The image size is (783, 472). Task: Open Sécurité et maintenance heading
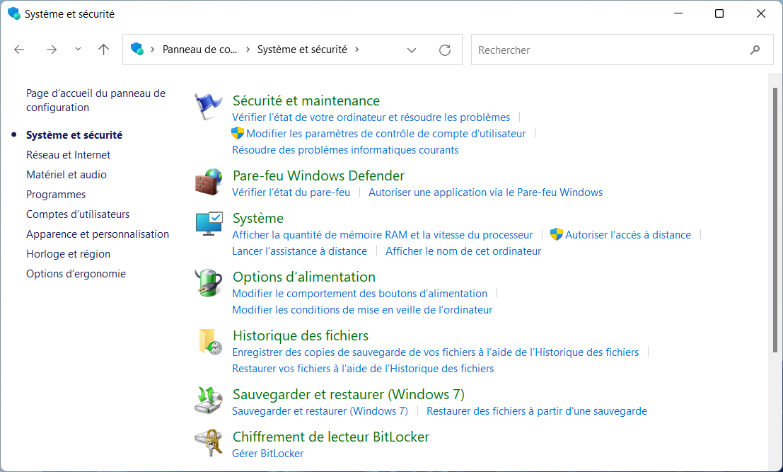[x=306, y=100]
